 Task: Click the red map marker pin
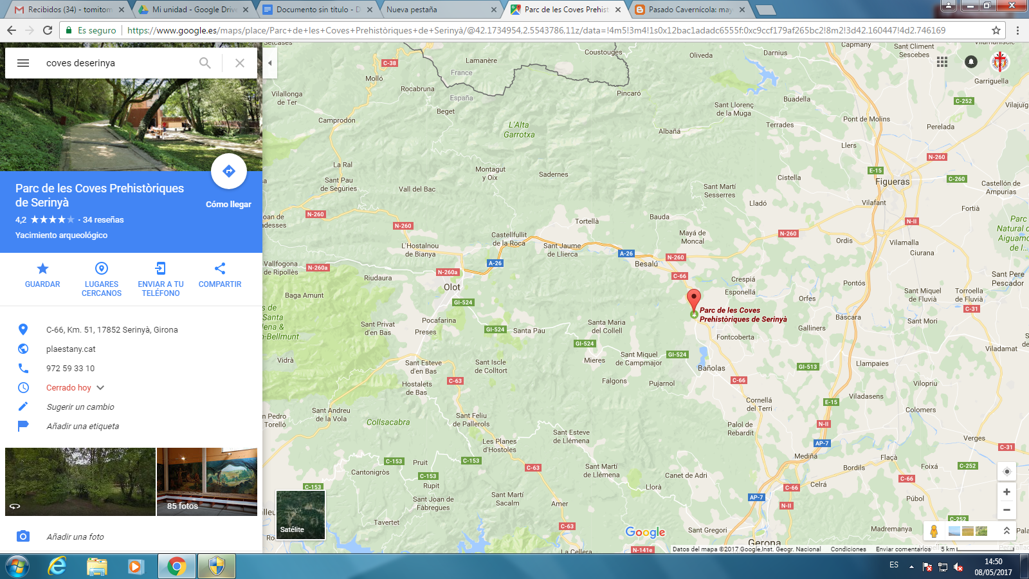coord(693,300)
